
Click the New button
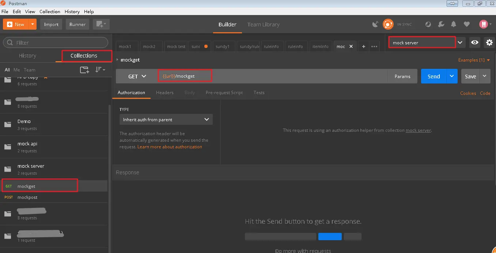pos(16,25)
